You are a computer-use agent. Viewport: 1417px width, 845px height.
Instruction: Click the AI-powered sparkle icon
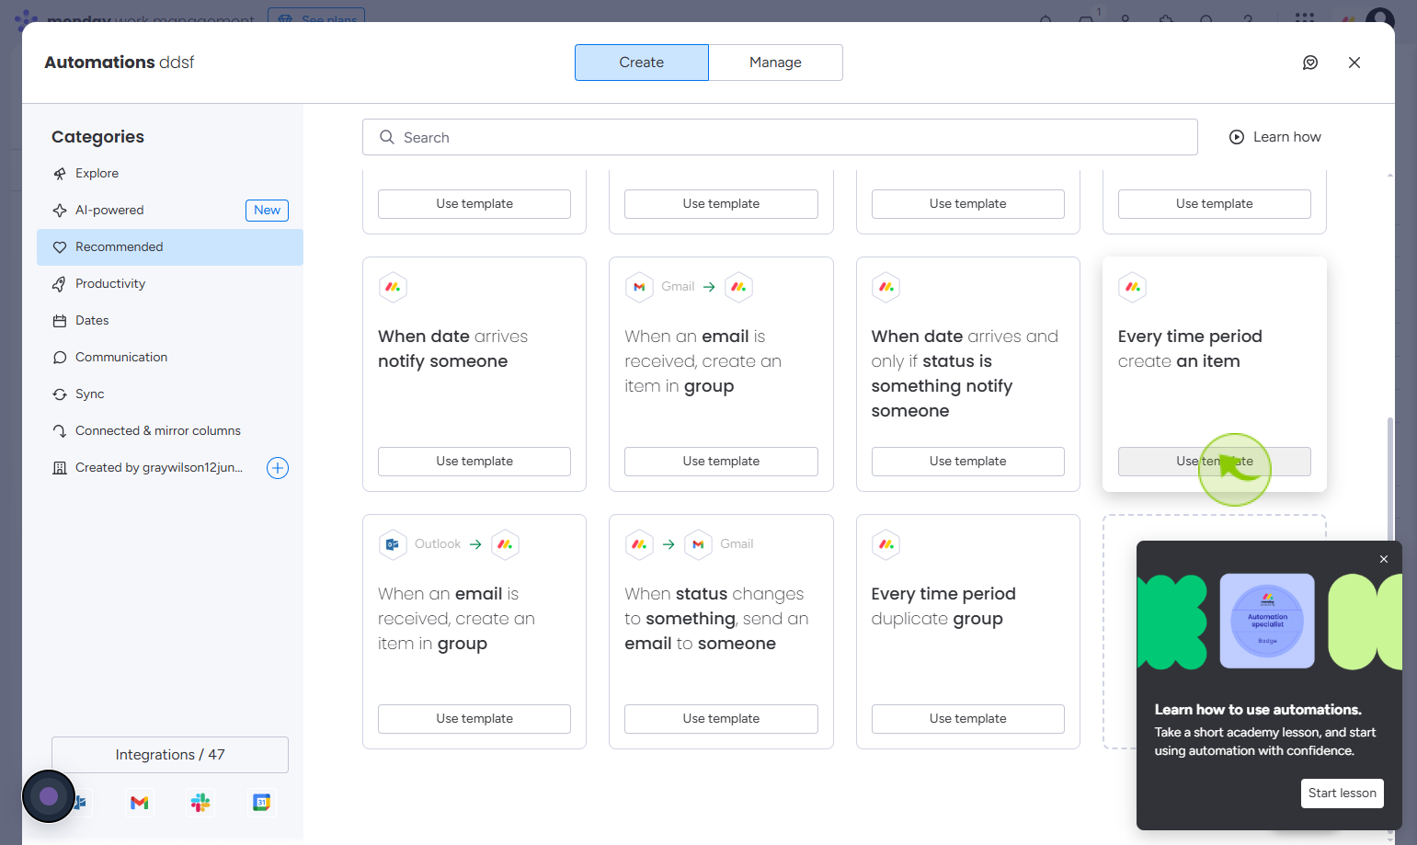point(60,211)
